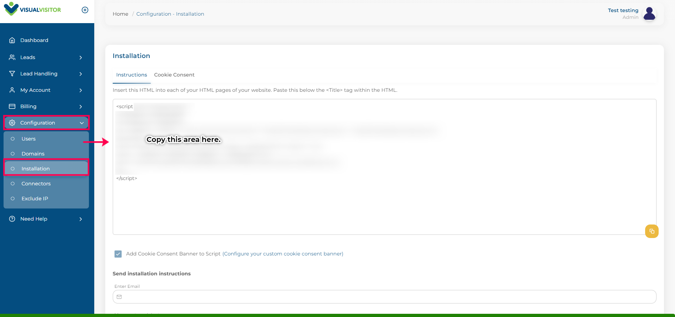Viewport: 675px width, 317px height.
Task: Click the envelope icon in email field
Action: click(x=119, y=297)
